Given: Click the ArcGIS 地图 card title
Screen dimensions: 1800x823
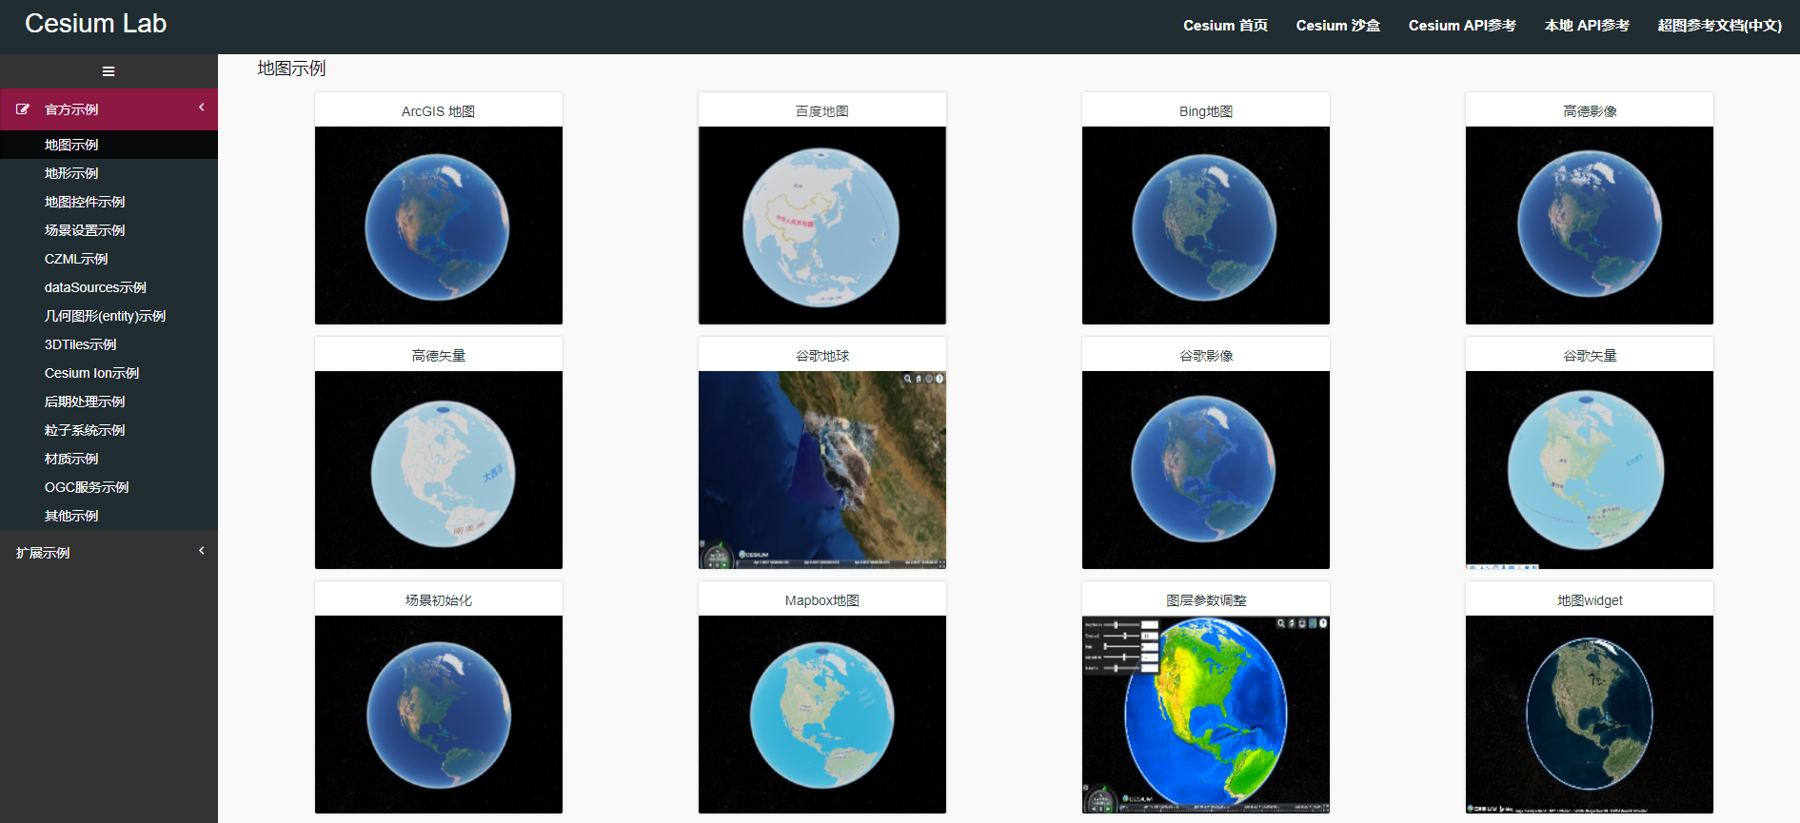Looking at the screenshot, I should [438, 111].
